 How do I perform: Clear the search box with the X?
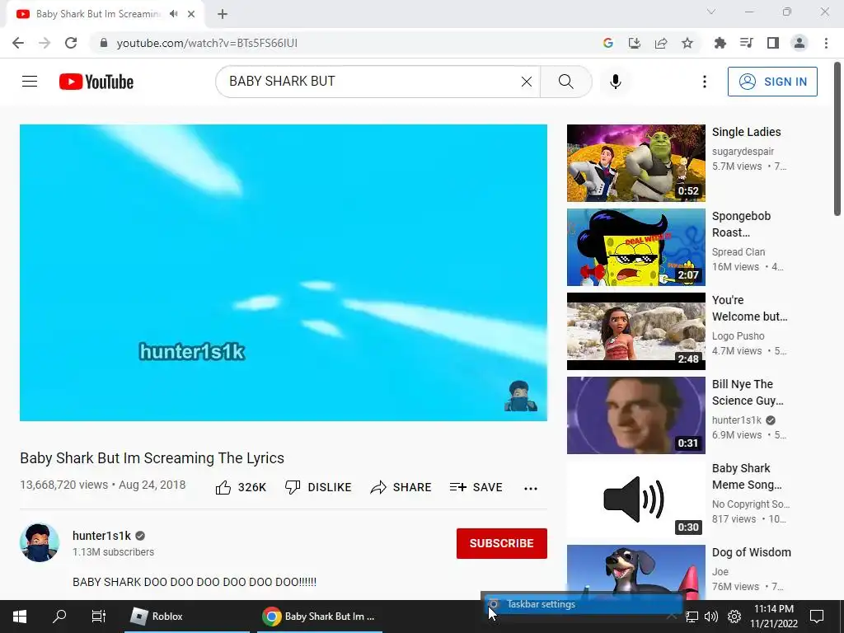point(527,82)
